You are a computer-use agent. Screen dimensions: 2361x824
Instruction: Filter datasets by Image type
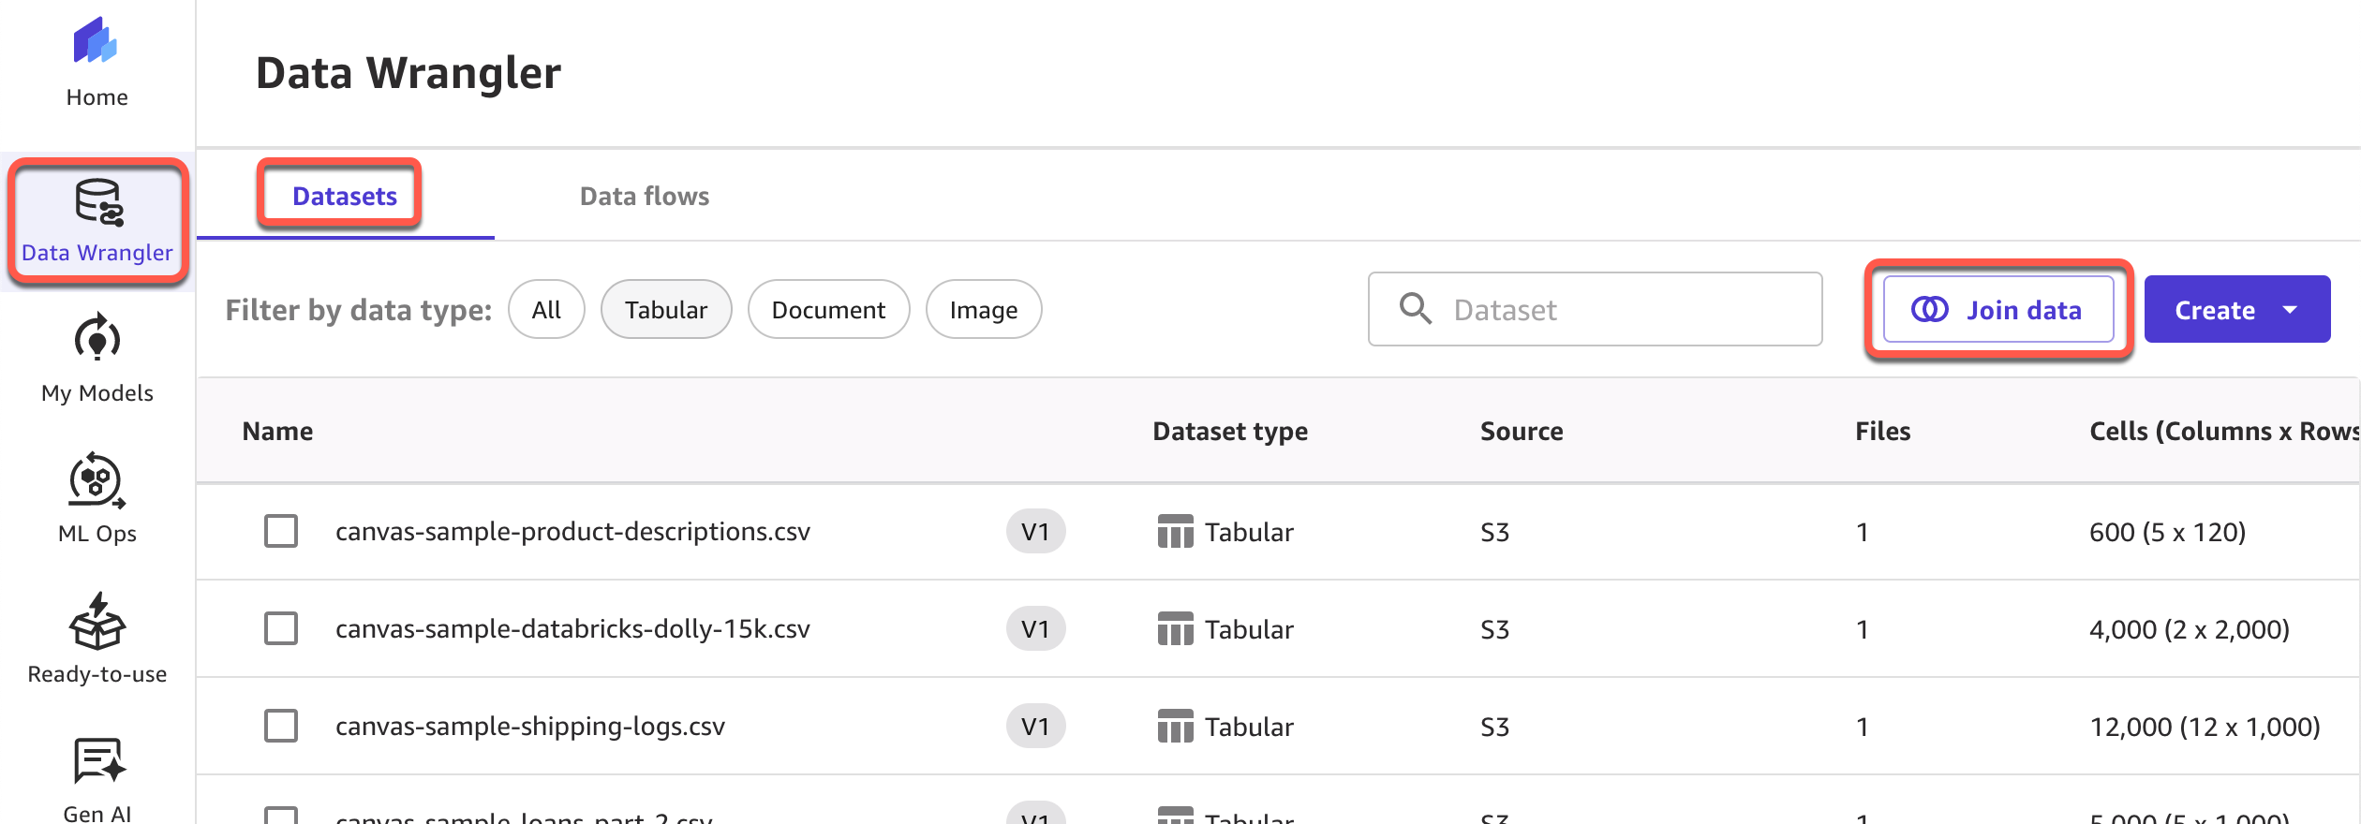[x=983, y=310]
